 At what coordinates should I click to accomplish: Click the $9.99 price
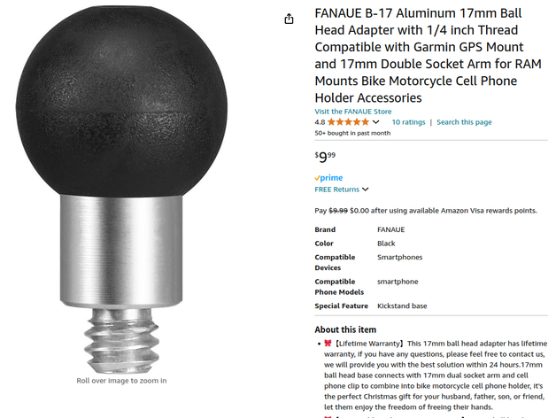[325, 157]
